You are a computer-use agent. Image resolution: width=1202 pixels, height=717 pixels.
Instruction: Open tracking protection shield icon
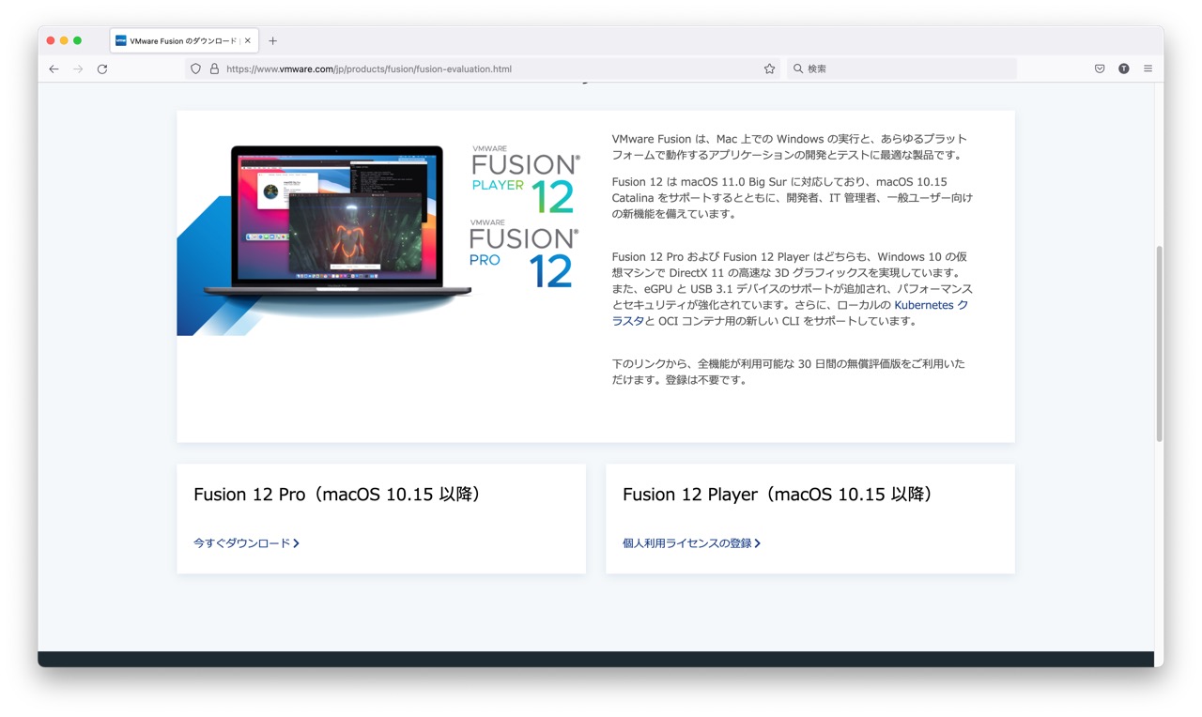pyautogui.click(x=195, y=69)
